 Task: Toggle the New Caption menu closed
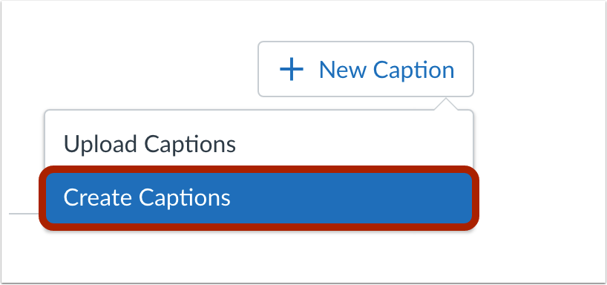(x=366, y=69)
